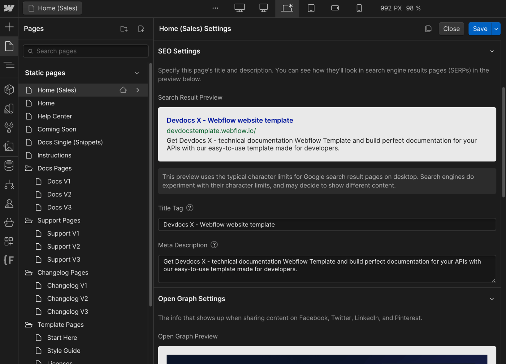506x364 pixels.
Task: Select Docs Single (Snippets) page
Action: pyautogui.click(x=83, y=142)
